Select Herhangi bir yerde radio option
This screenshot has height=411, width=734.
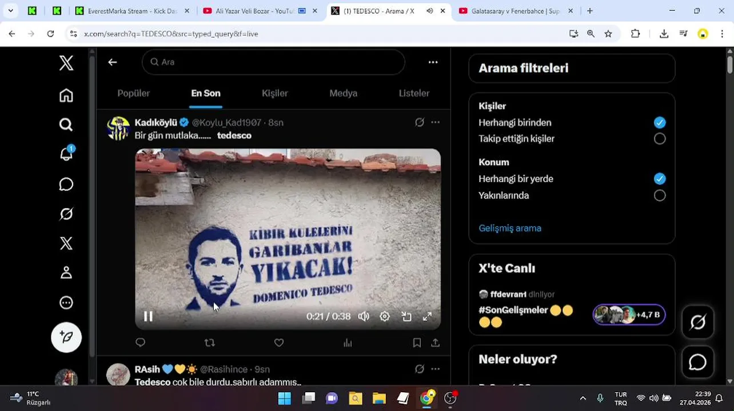point(660,179)
